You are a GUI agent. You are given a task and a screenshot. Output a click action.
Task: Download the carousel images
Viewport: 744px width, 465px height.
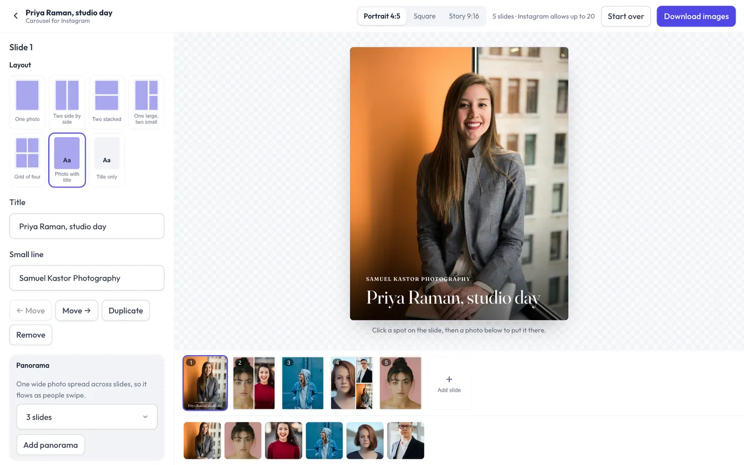pyautogui.click(x=696, y=16)
